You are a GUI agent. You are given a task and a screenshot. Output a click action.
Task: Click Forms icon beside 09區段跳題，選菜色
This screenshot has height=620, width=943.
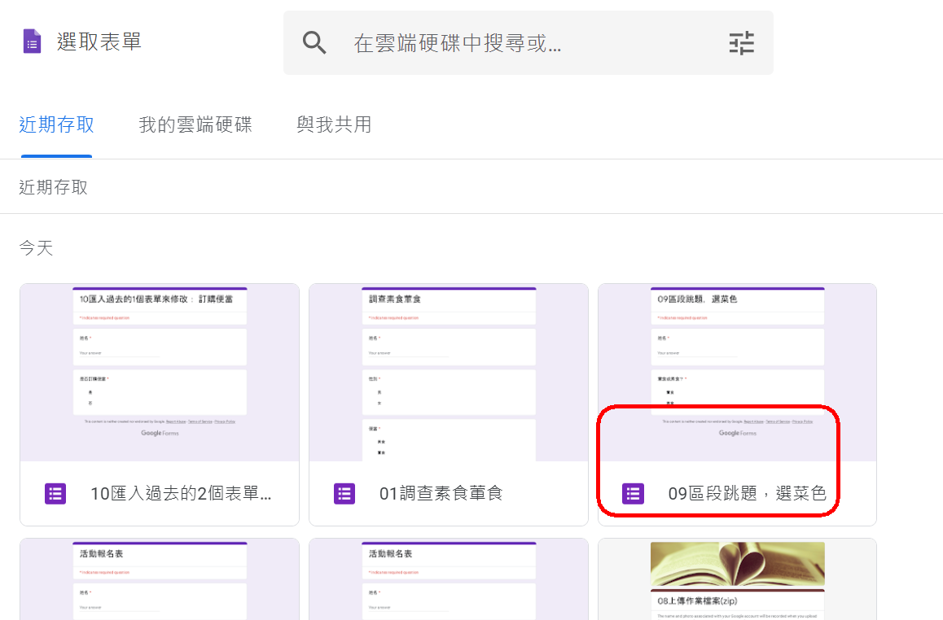(633, 493)
